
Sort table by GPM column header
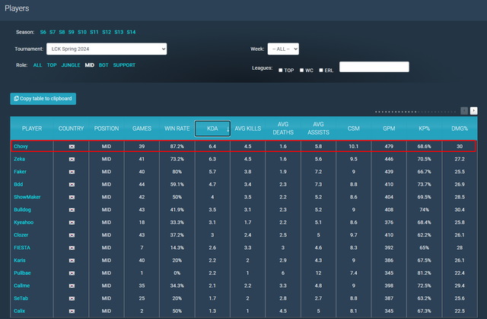tap(389, 128)
